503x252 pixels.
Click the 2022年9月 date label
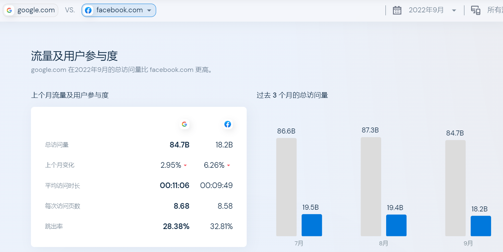click(426, 10)
